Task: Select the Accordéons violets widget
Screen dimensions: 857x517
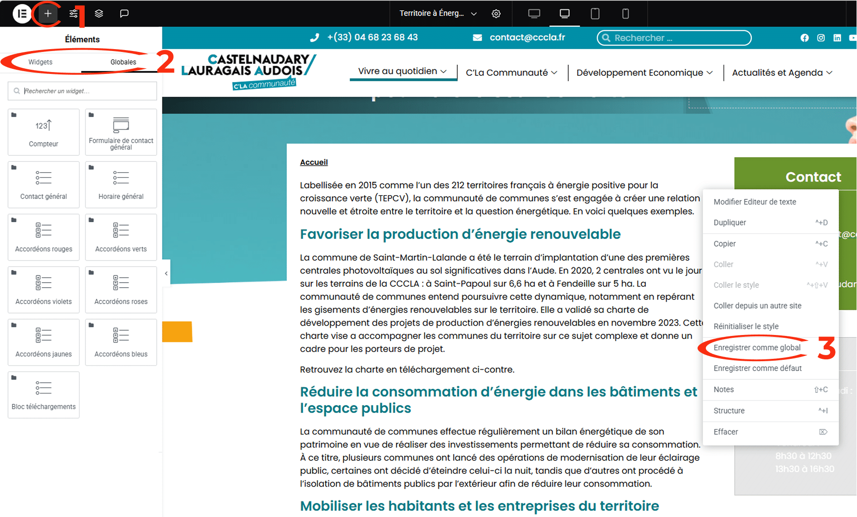Action: click(x=44, y=290)
